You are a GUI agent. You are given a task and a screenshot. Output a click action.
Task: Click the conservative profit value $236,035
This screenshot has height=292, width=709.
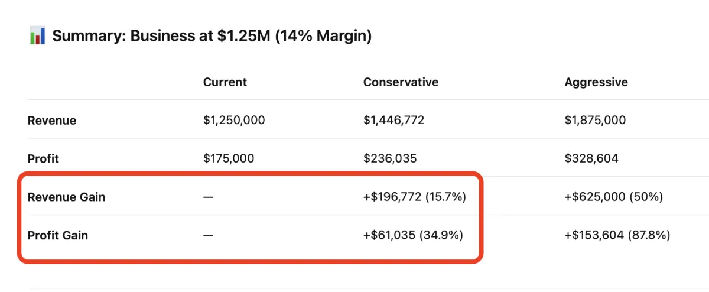[x=390, y=158]
